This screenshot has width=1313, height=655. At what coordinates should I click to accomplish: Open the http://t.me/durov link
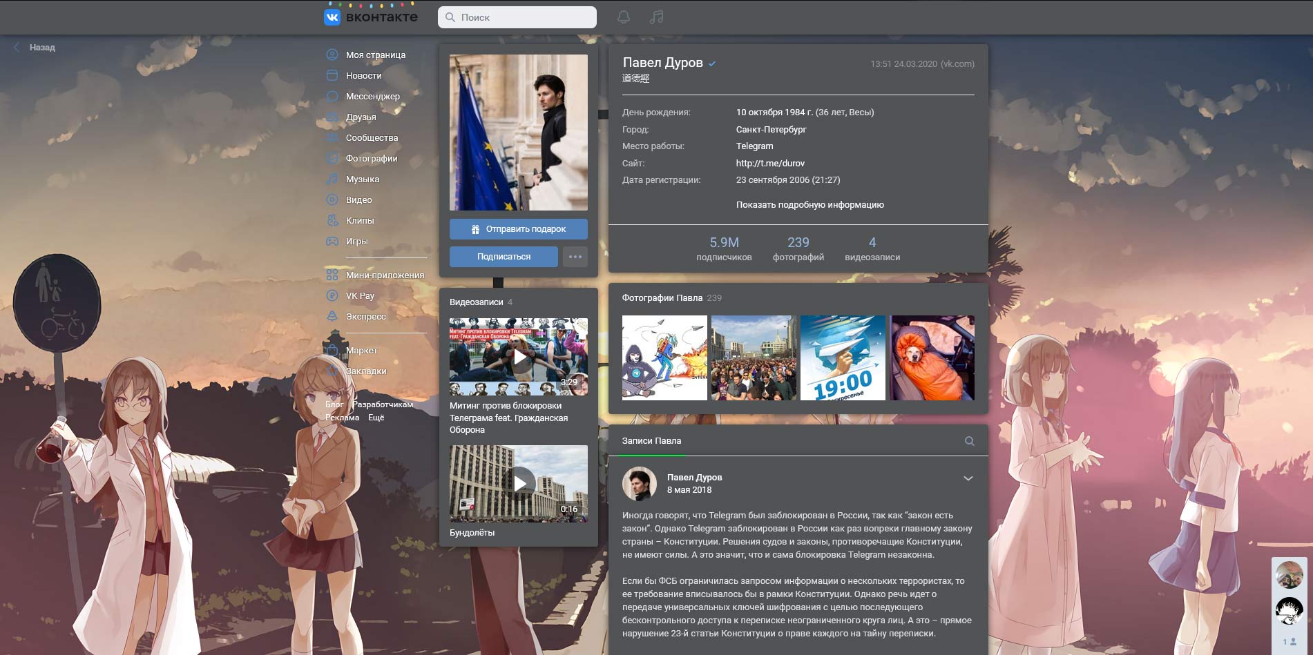(x=770, y=164)
